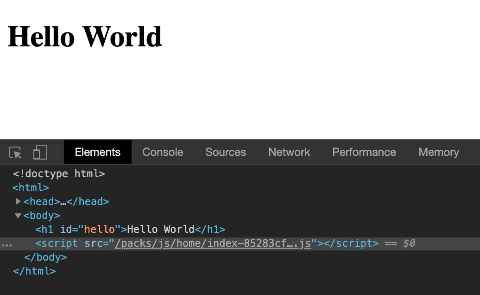Select the Performance tab

364,152
